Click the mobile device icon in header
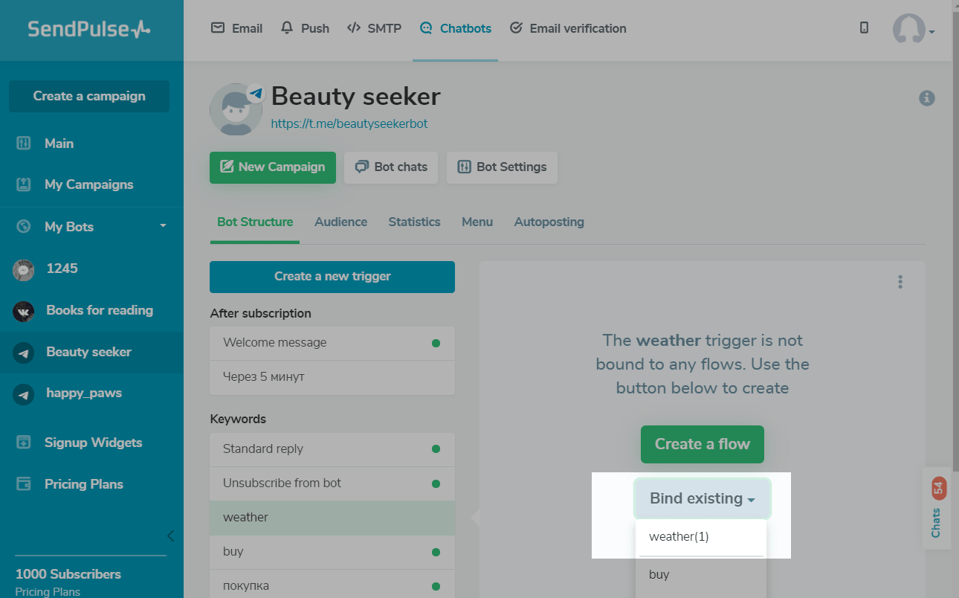The image size is (959, 598). click(x=864, y=28)
